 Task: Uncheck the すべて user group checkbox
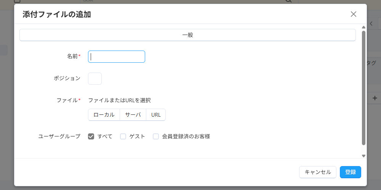click(x=91, y=136)
